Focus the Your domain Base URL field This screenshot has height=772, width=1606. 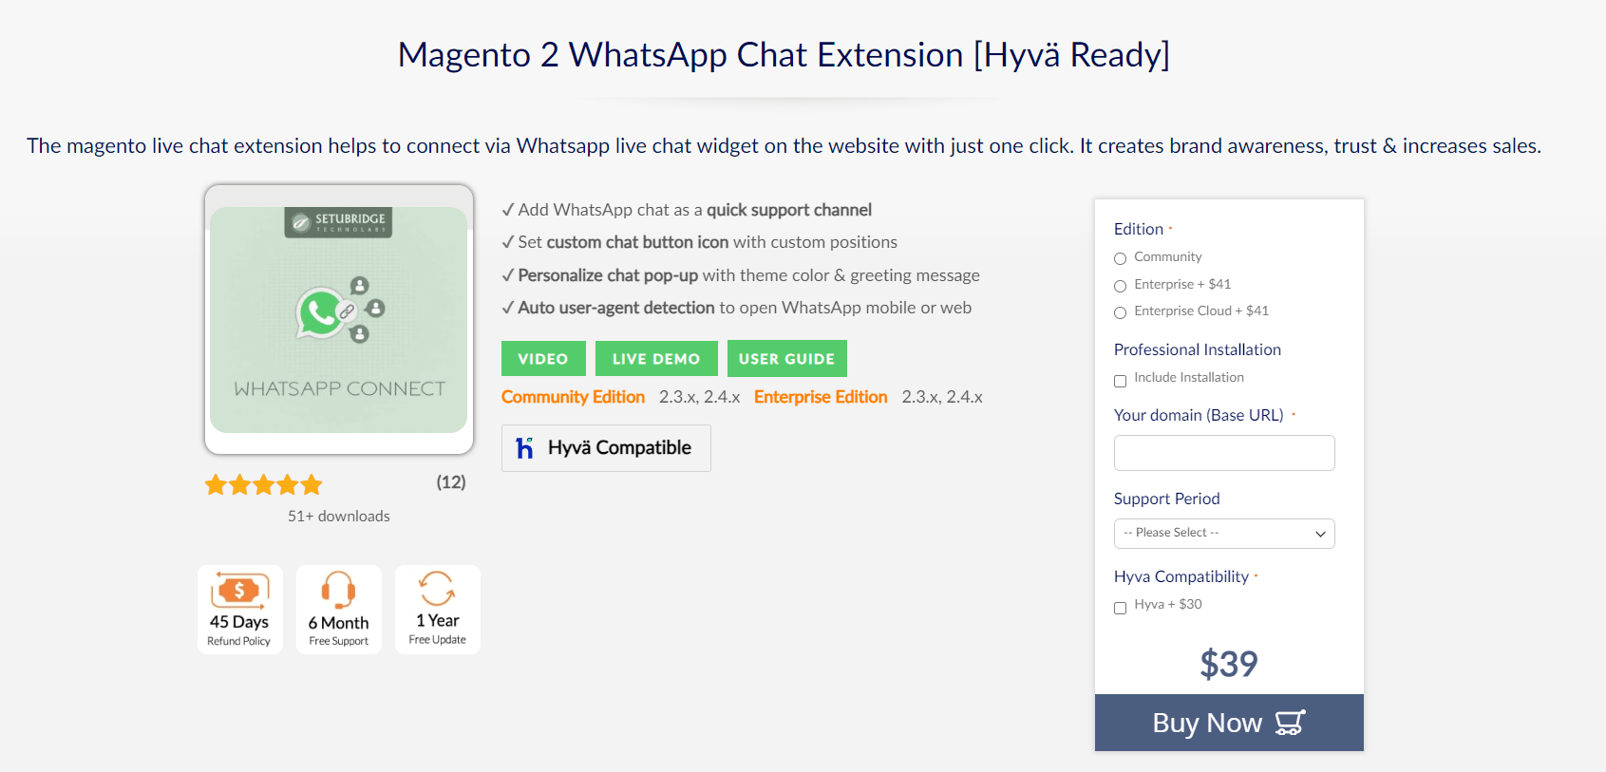pyautogui.click(x=1224, y=453)
